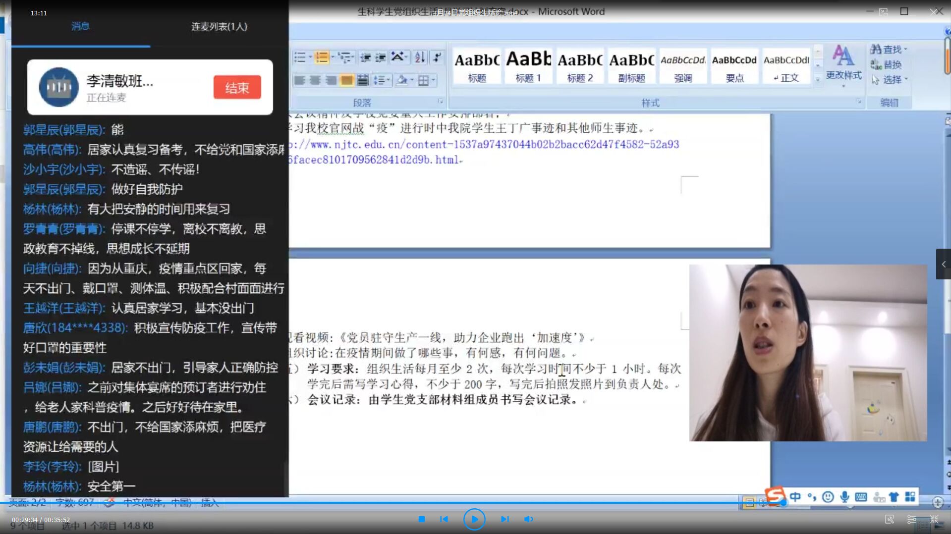Toggle center text alignment
951x534 pixels.
[x=315, y=80]
